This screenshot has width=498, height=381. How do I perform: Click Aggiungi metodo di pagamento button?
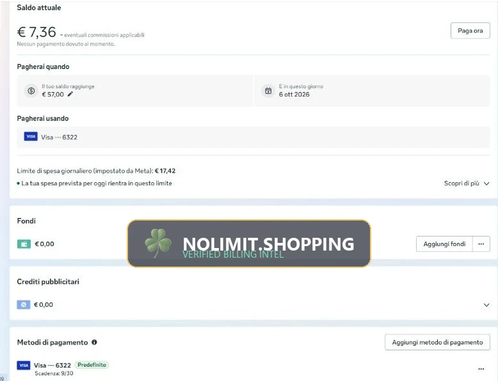coord(437,342)
